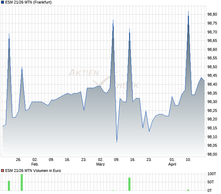221x194 pixels.
Task: Click the AKTIEN CHECK watermark logo
Action: [x=103, y=78]
